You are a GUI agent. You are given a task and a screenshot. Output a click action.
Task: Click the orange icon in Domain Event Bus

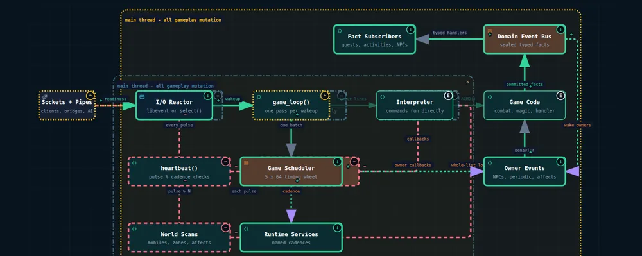tap(490, 31)
